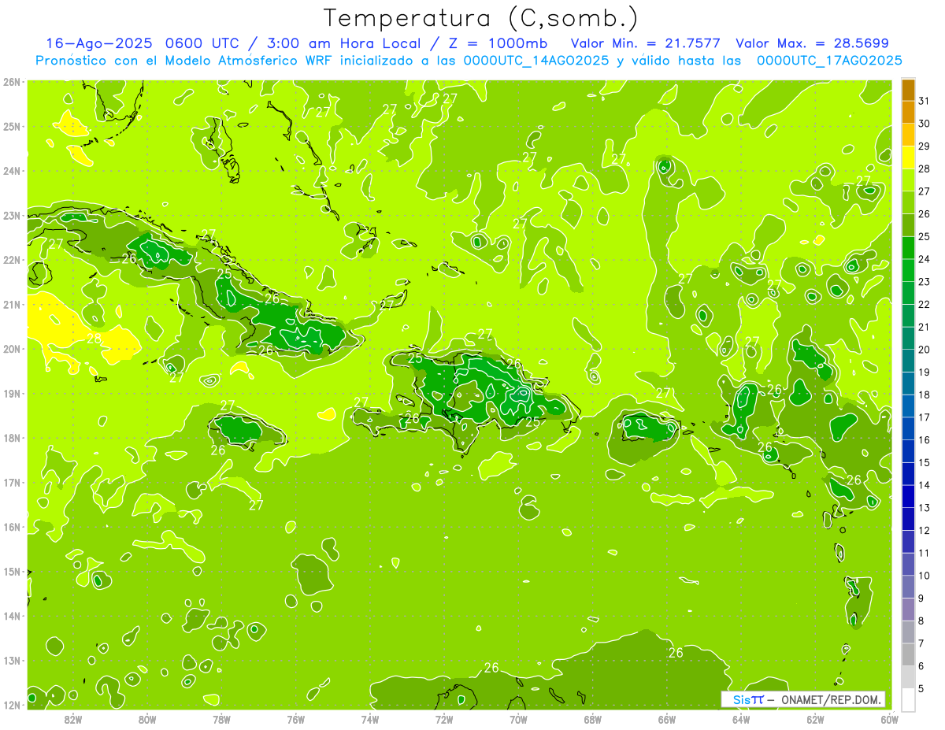945x730 pixels.
Task: Click the 22N latitude axis label
Action: 12,260
